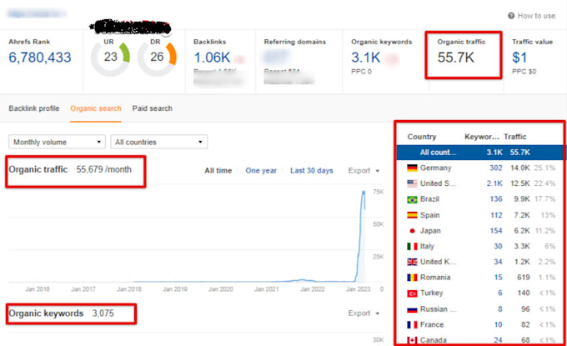
Task: Click Italy's 30 keywords value
Action: [x=498, y=246]
